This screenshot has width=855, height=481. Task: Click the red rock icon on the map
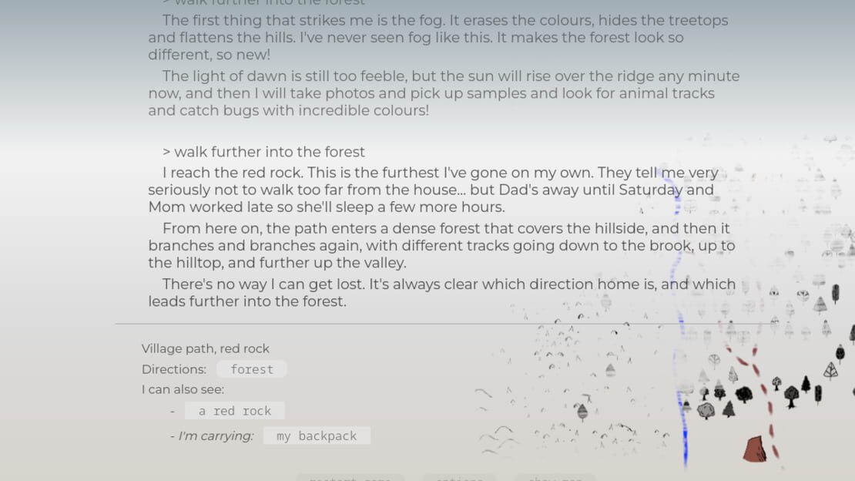coord(755,449)
